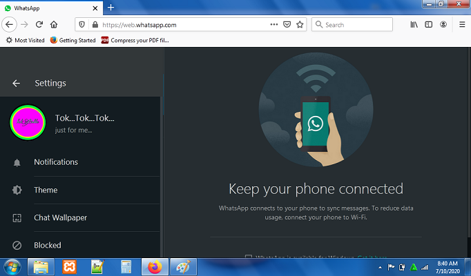Screen dimensions: 471x276
Task: Open XAMPP from the taskbar
Action: pos(69,267)
